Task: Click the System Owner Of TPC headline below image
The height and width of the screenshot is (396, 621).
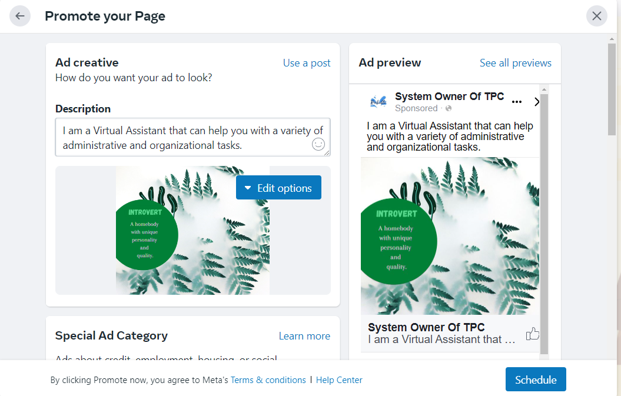Action: tap(426, 328)
